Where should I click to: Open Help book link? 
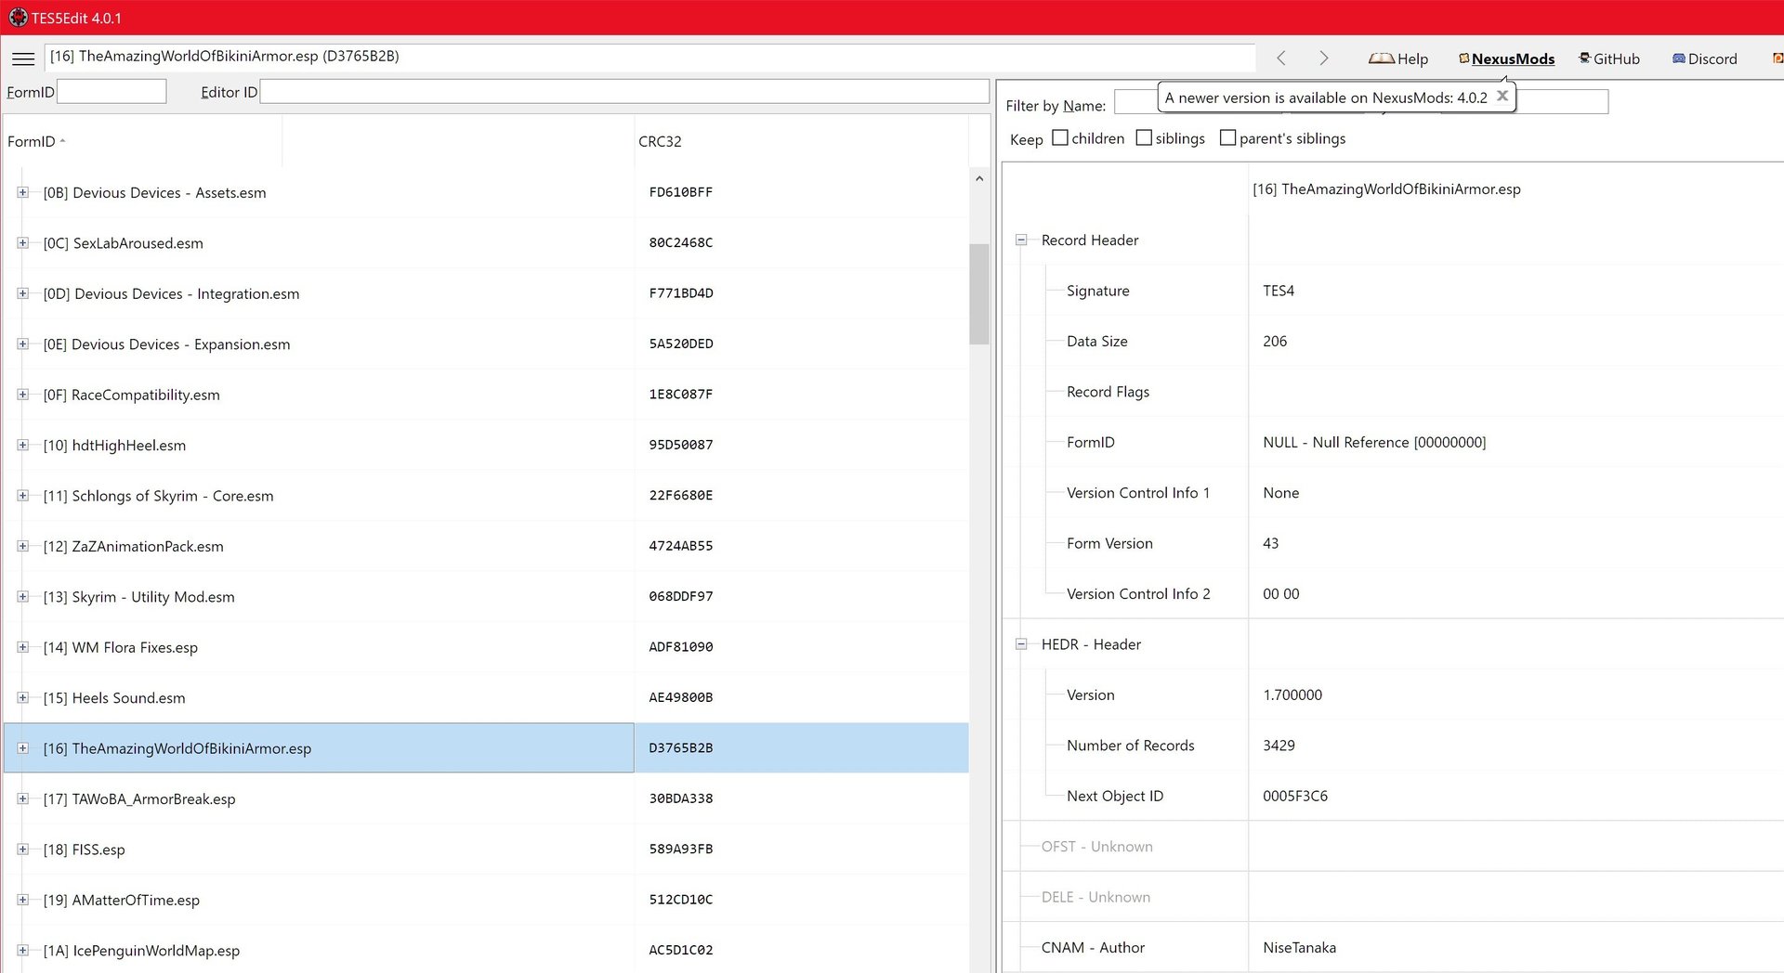coord(1398,58)
